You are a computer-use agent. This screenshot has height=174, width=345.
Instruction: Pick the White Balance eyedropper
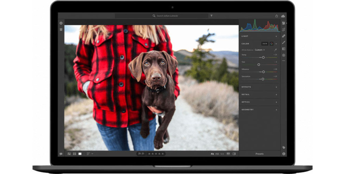276,50
